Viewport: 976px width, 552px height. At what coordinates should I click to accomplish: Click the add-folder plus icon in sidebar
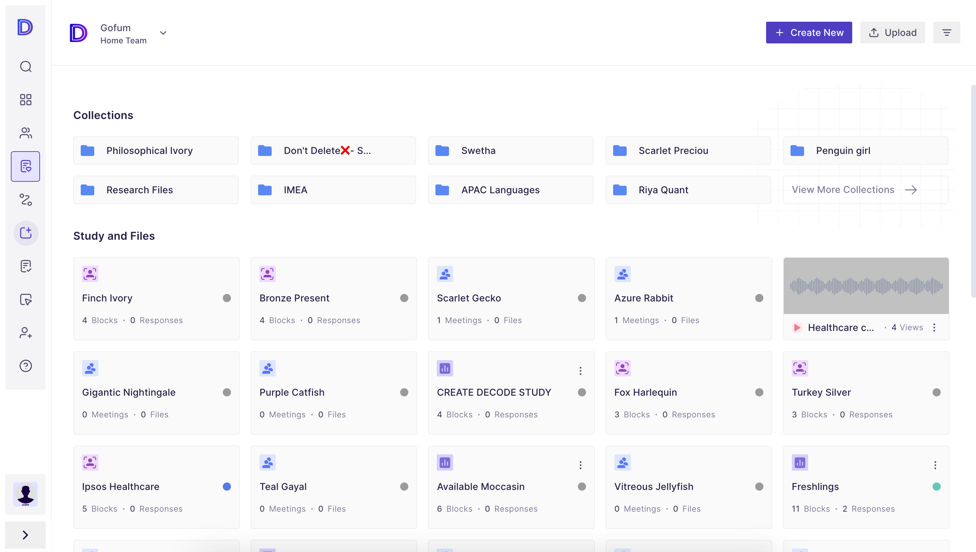(x=25, y=233)
